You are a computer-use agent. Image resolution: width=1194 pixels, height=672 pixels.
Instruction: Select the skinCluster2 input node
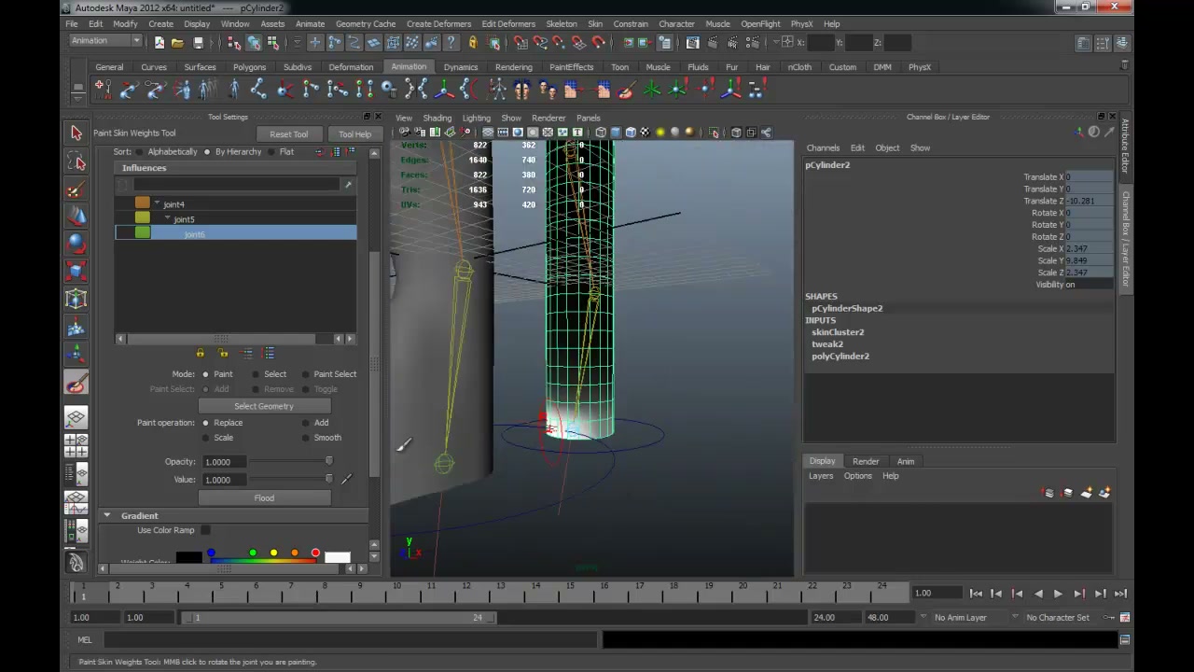coord(838,332)
